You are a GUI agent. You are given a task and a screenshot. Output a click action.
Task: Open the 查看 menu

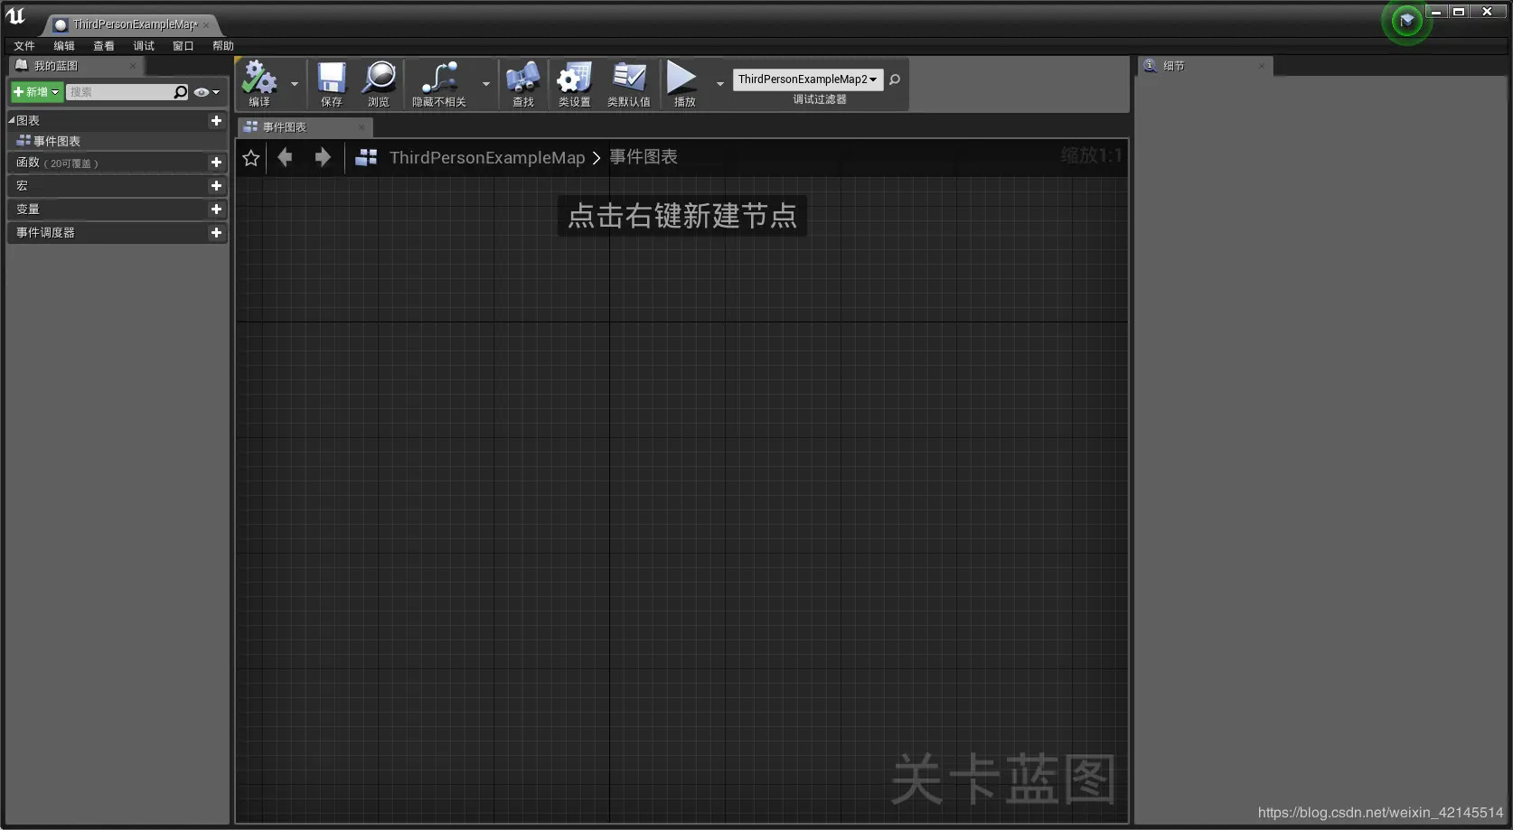coord(104,46)
